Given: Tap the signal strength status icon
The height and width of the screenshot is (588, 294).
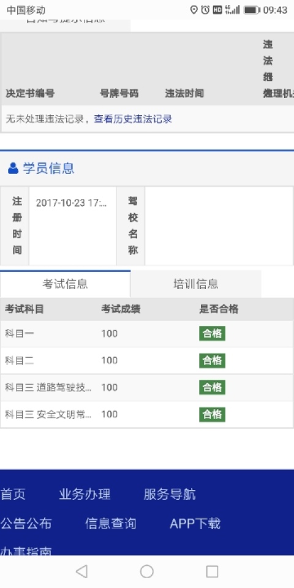Looking at the screenshot, I should (233, 10).
